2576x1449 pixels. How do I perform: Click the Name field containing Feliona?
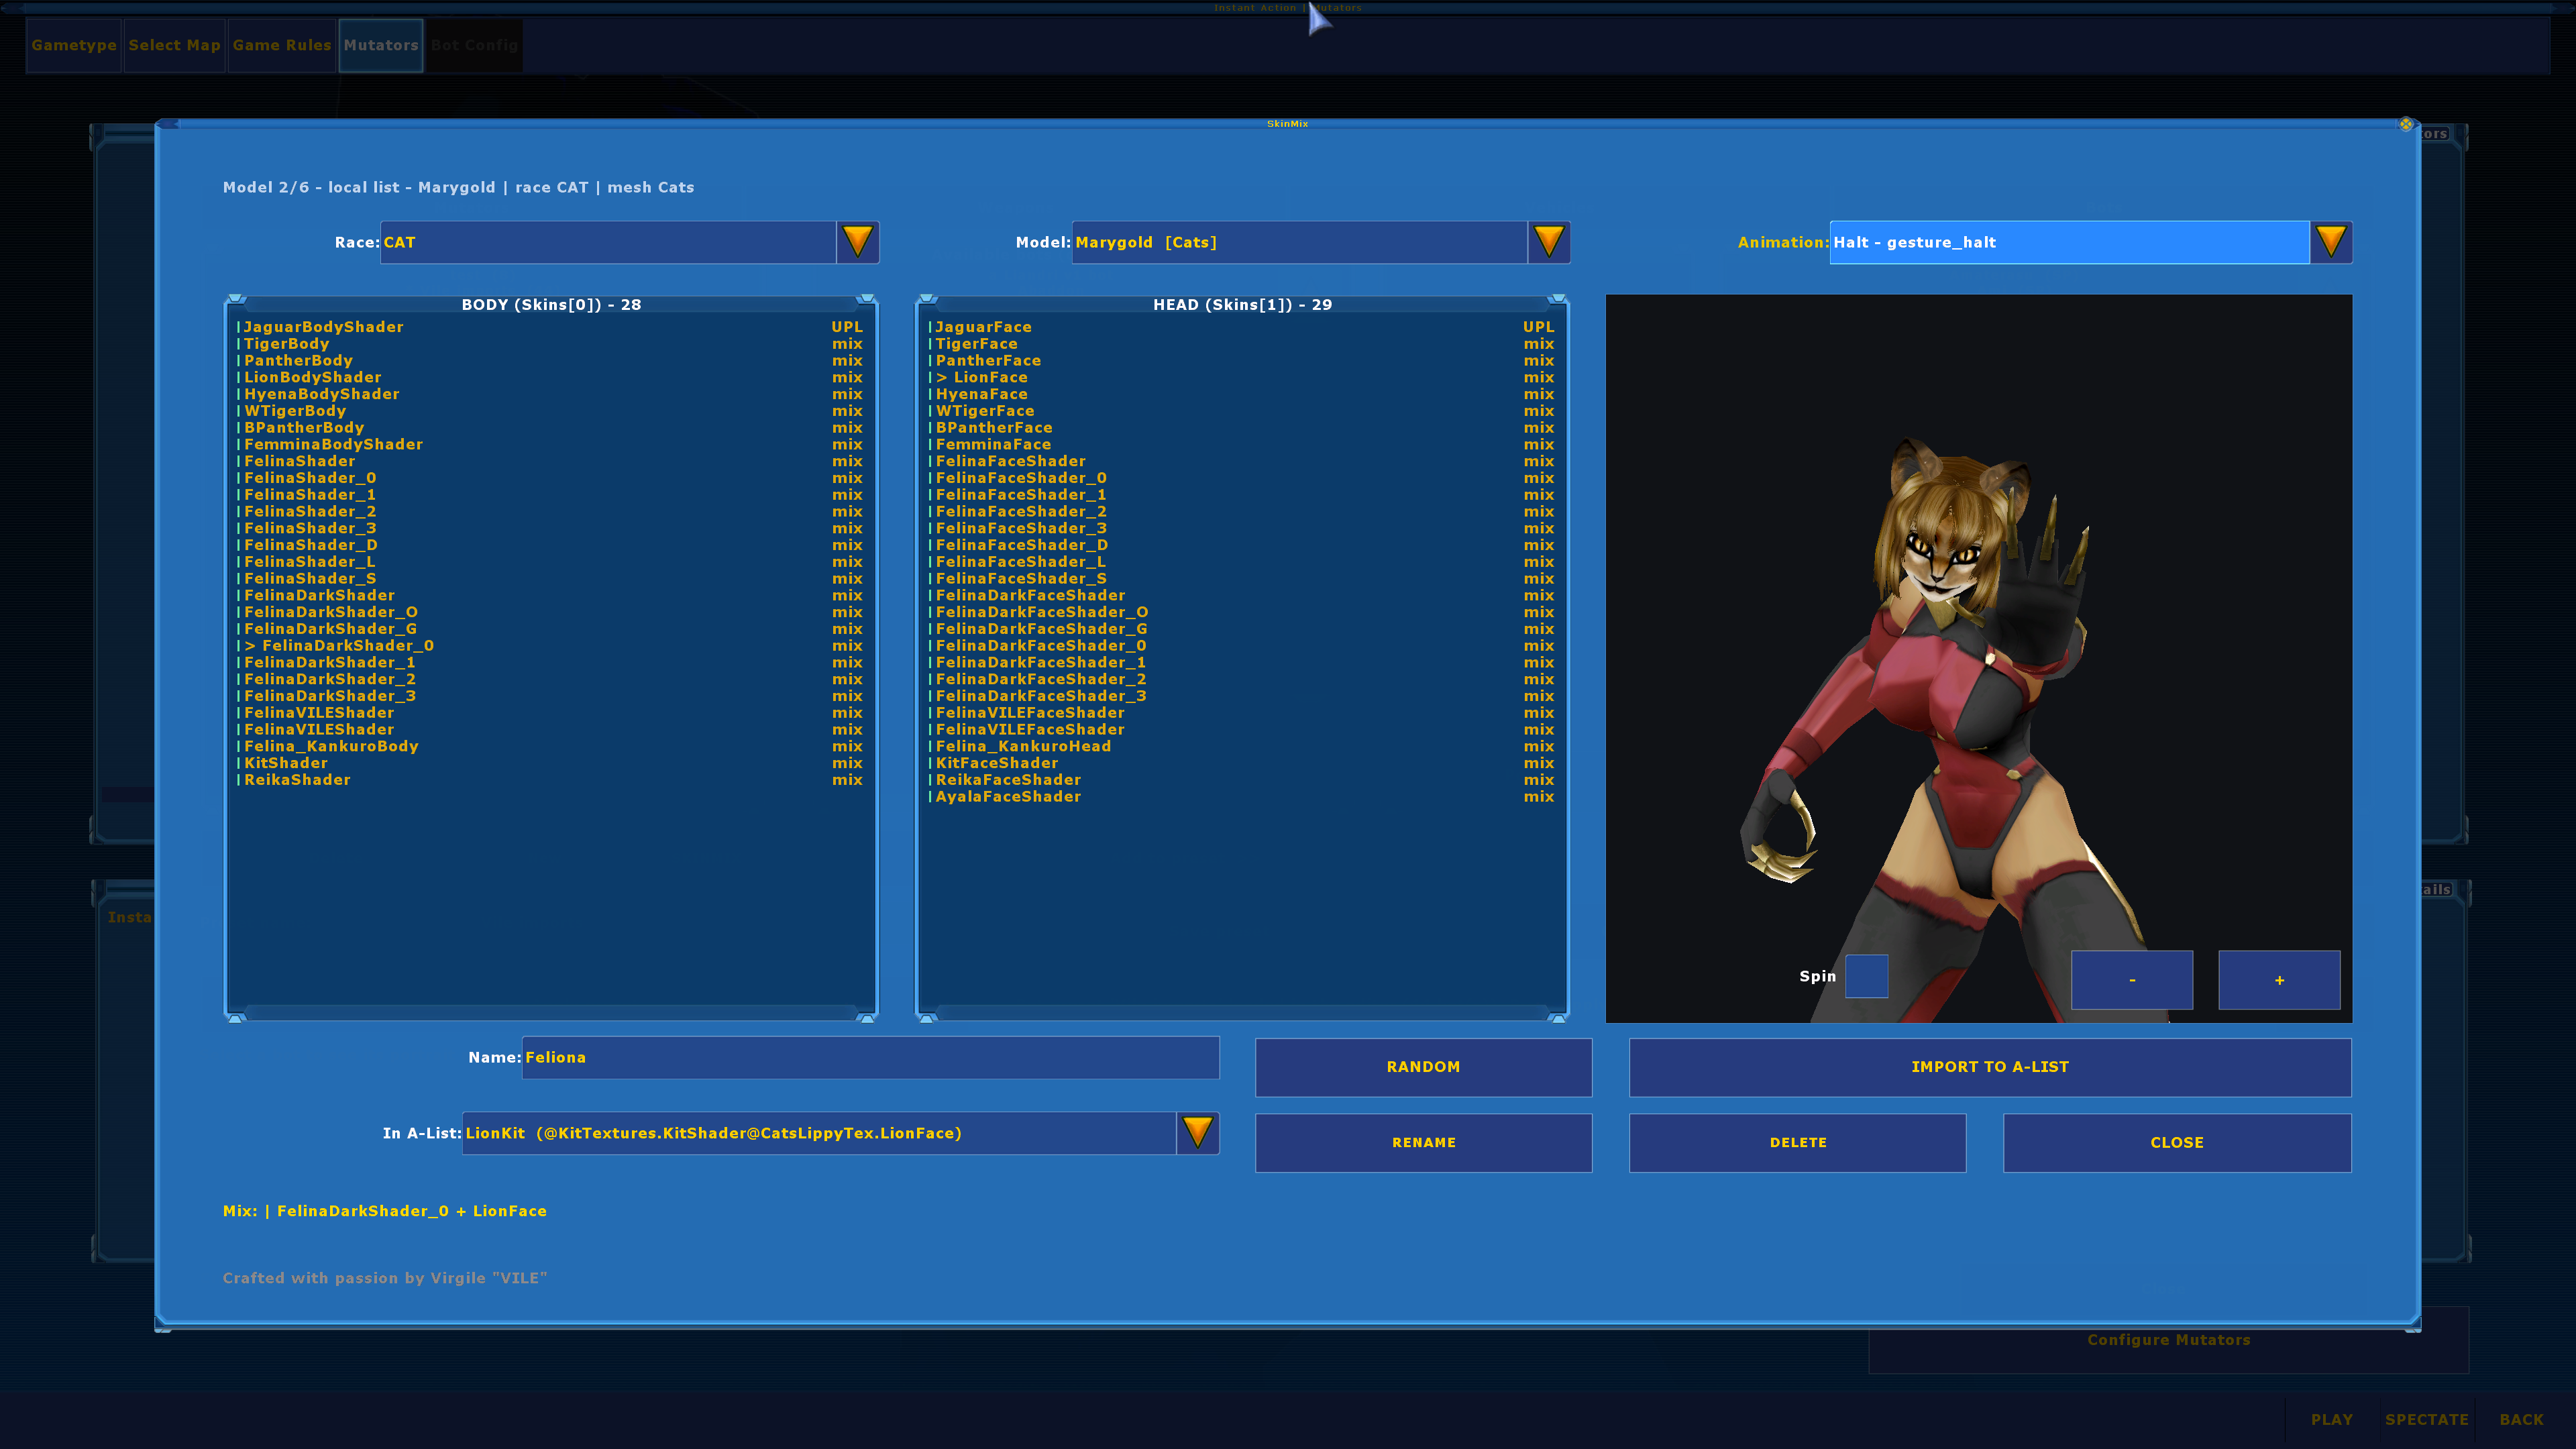tap(870, 1057)
